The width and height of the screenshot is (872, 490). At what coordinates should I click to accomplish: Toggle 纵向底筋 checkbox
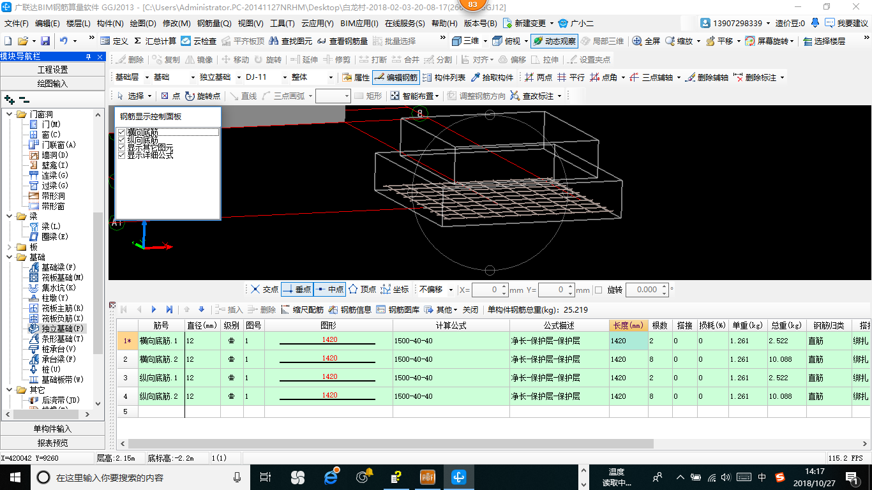pyautogui.click(x=121, y=140)
